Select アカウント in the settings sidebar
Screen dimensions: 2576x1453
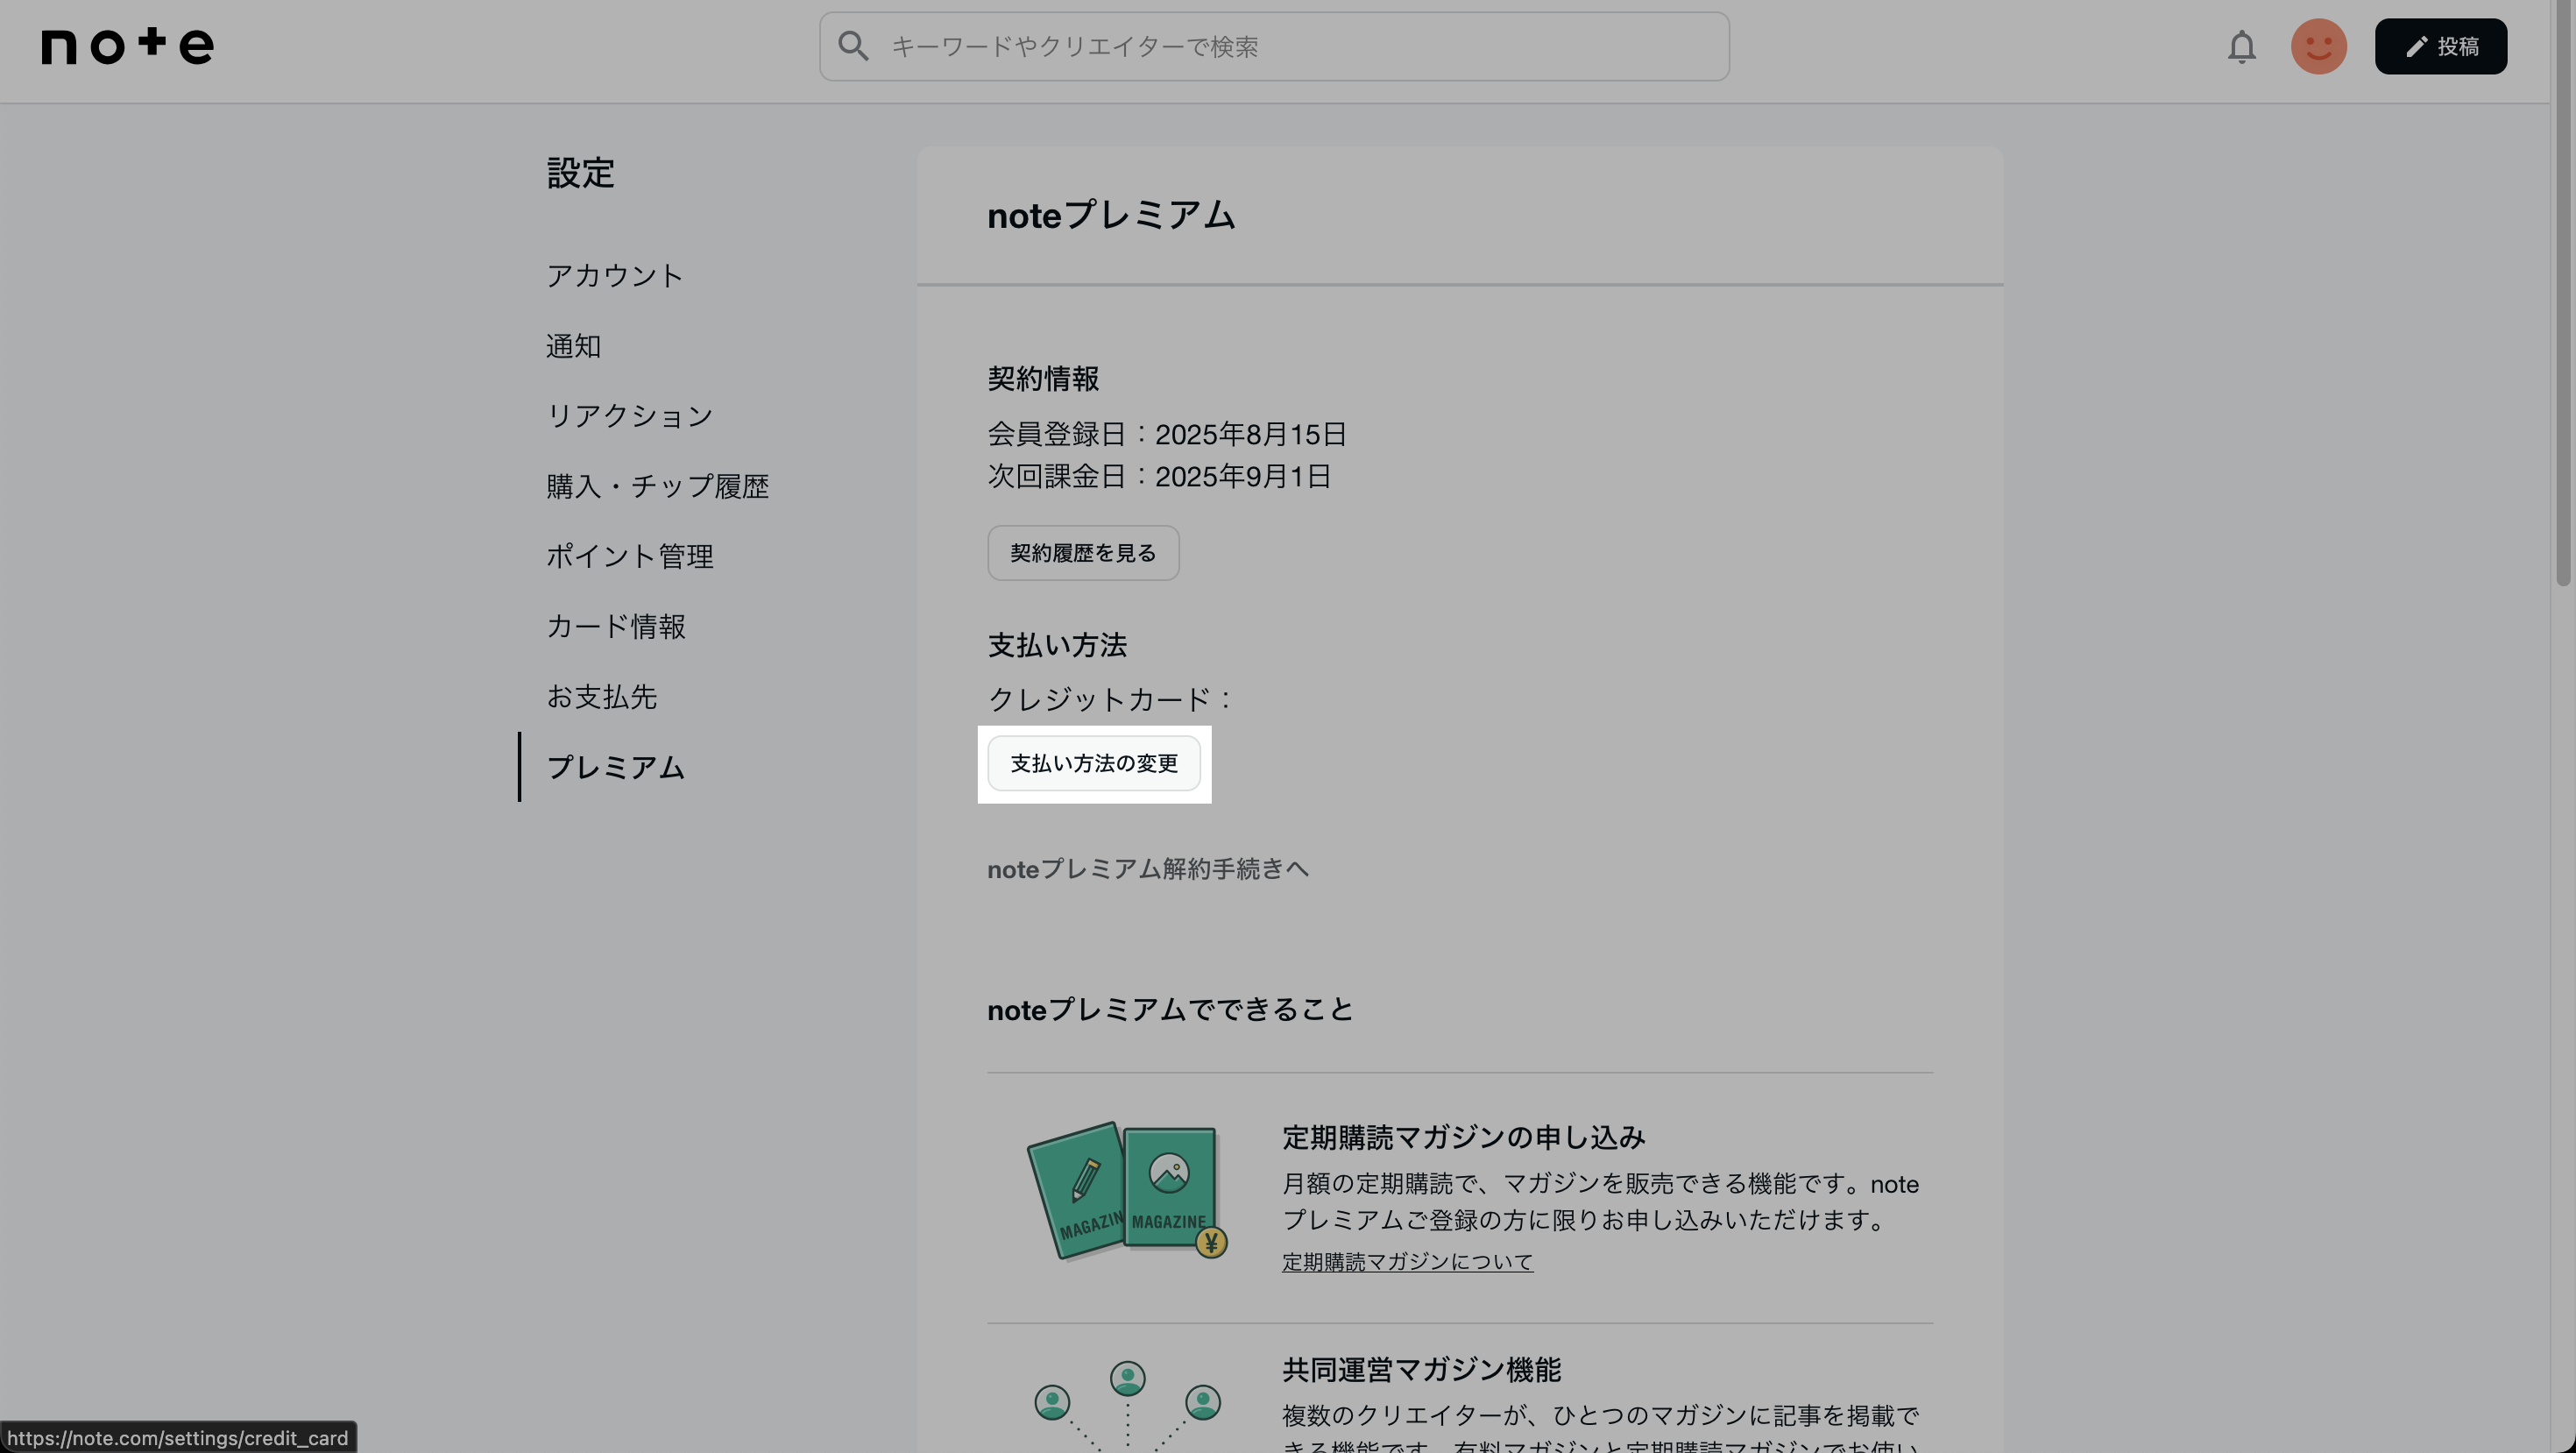(x=614, y=275)
